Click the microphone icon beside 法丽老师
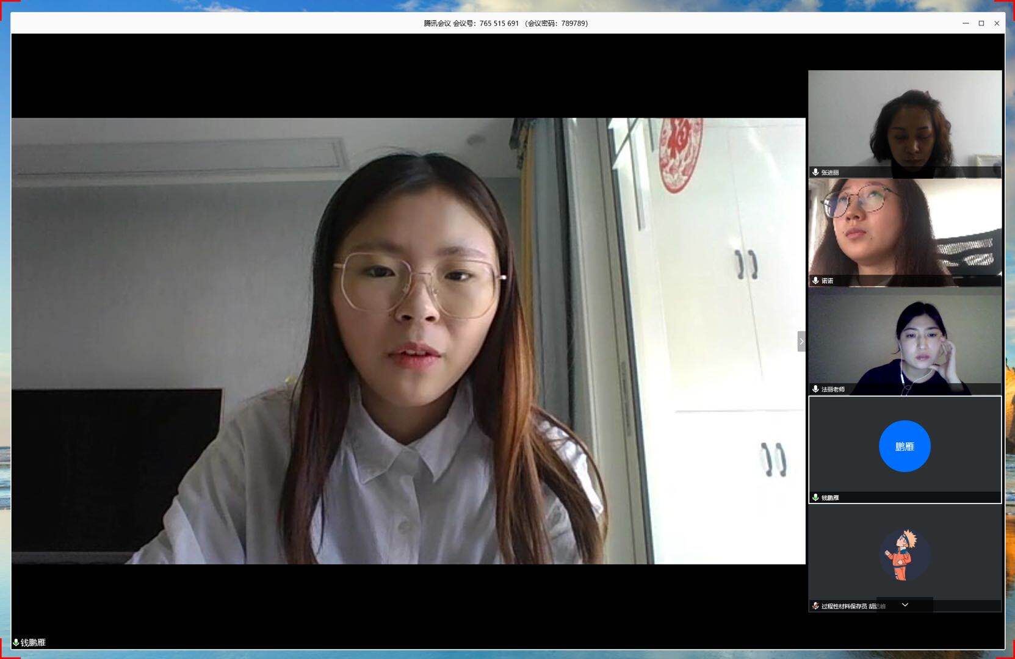1015x659 pixels. coord(815,389)
